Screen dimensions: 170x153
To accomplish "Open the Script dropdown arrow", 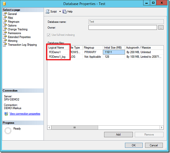I will pos(60,12).
